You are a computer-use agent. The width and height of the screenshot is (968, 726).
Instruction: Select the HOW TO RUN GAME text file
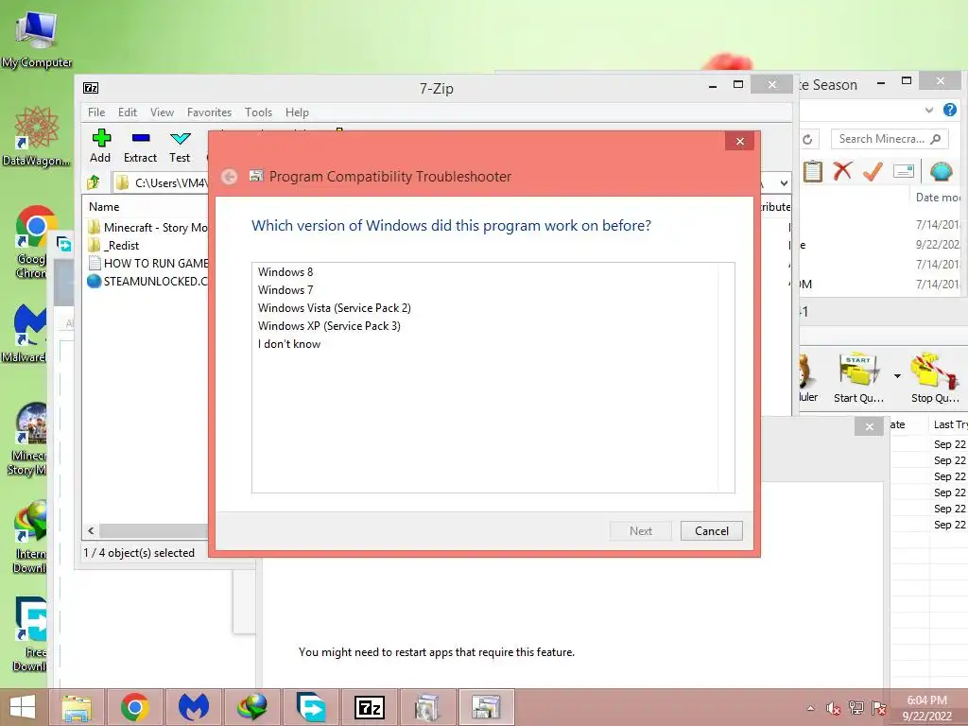click(x=147, y=263)
